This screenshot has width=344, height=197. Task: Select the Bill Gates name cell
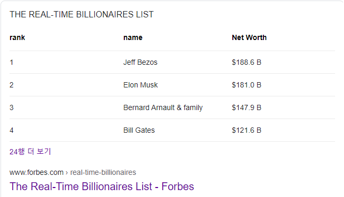139,130
